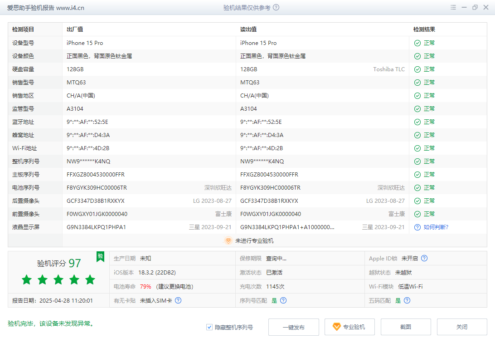Click the 查询中... warranty value
The width and height of the screenshot is (495, 343).
[x=276, y=259]
